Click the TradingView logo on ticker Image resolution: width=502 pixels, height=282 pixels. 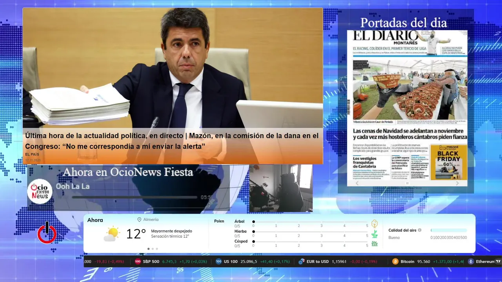[x=498, y=261]
